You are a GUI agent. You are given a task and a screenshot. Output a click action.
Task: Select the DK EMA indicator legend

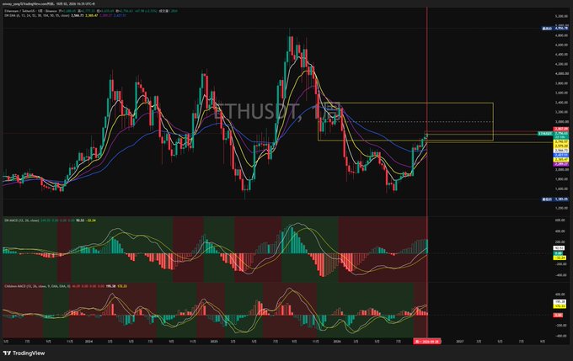coord(36,16)
